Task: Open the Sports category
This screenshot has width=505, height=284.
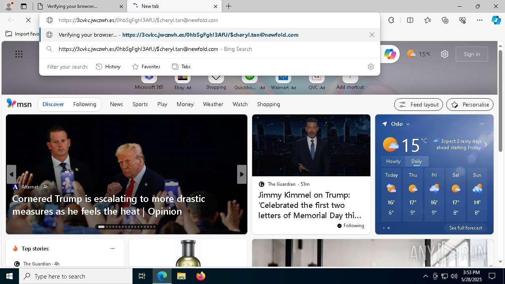Action: click(x=140, y=104)
